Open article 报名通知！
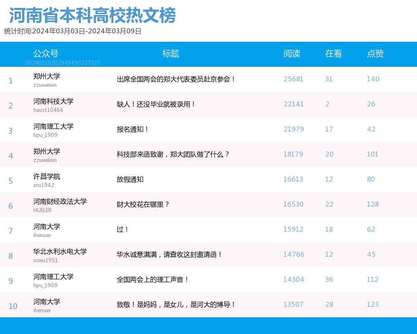This screenshot has width=417, height=334. (x=132, y=129)
